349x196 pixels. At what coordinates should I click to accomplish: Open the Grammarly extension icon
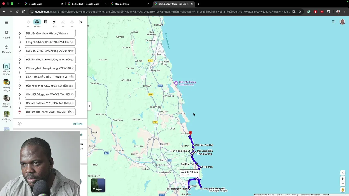pyautogui.click(x=309, y=11)
